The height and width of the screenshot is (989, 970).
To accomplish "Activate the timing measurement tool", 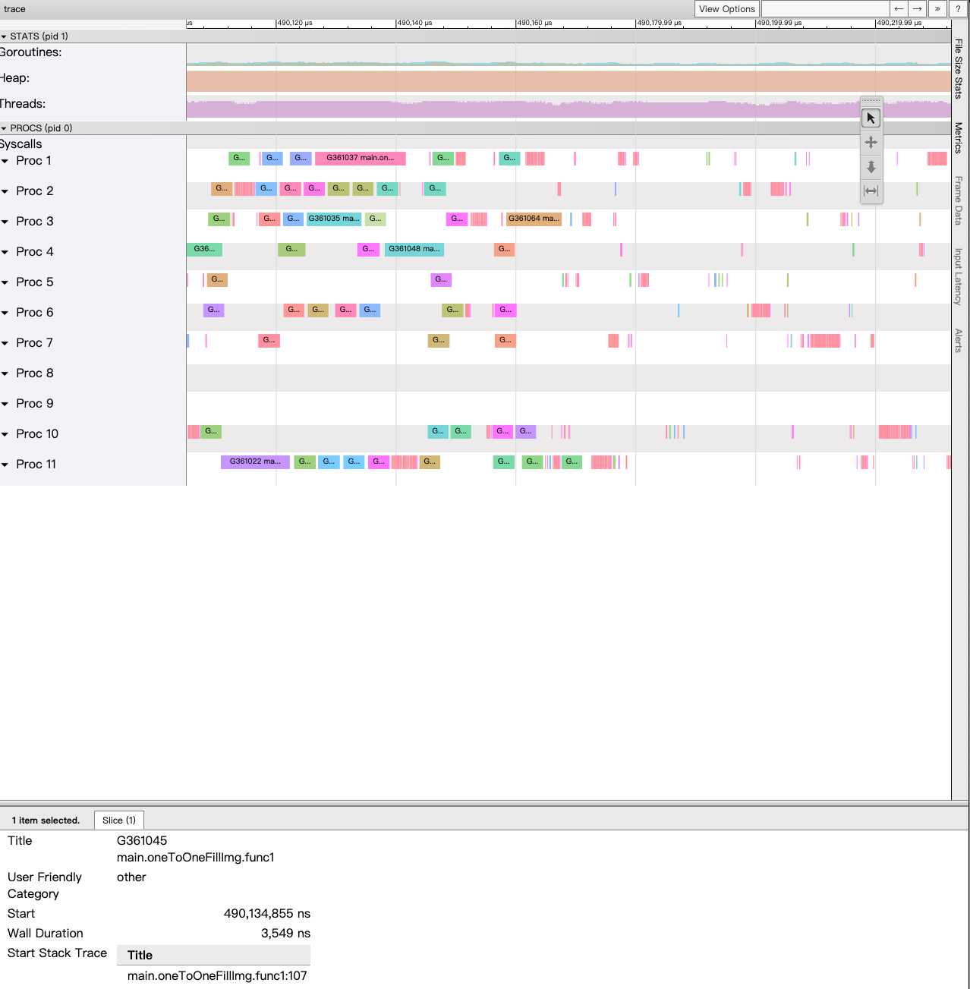I will coord(871,191).
